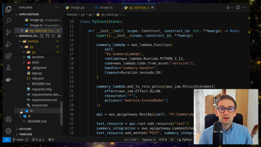Open the requirements.txt file
The width and height of the screenshot is (261, 147).
44,100
